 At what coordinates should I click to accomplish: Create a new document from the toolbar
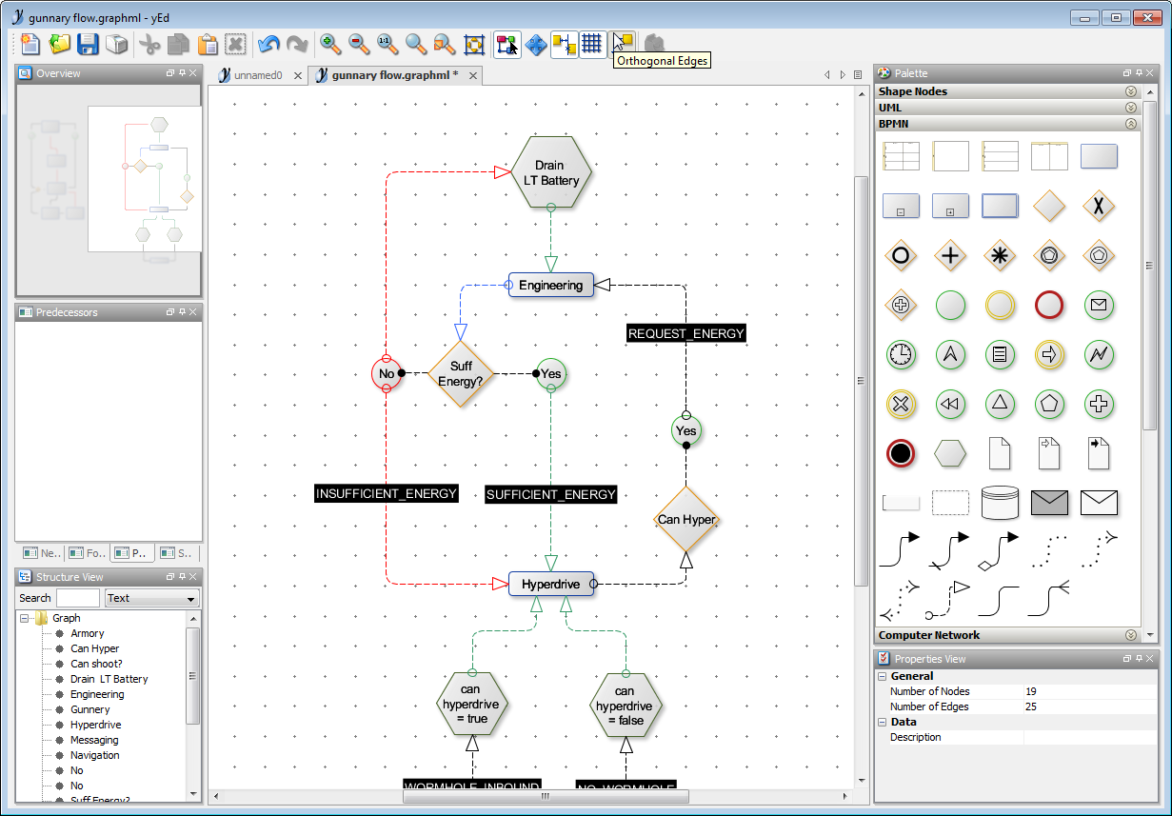[30, 44]
